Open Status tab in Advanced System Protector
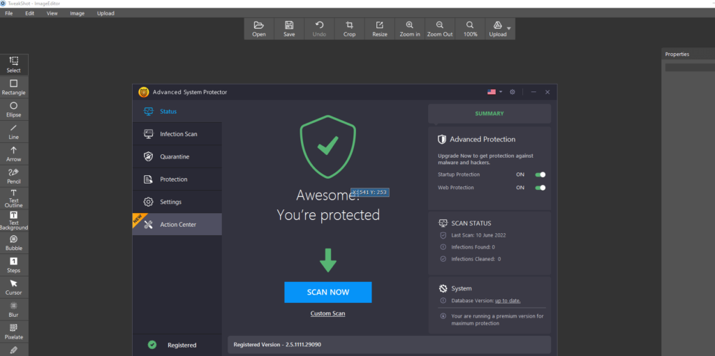Viewport: 715px width, 356px height. pyautogui.click(x=177, y=111)
